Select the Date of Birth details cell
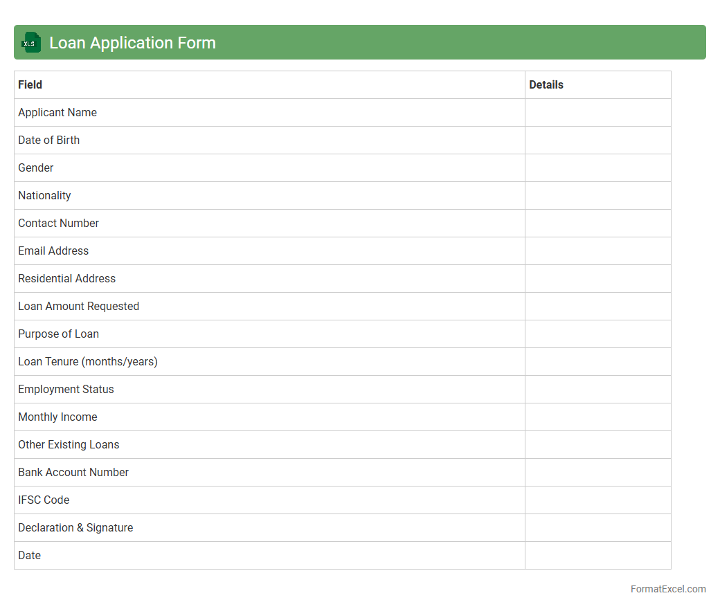 597,140
